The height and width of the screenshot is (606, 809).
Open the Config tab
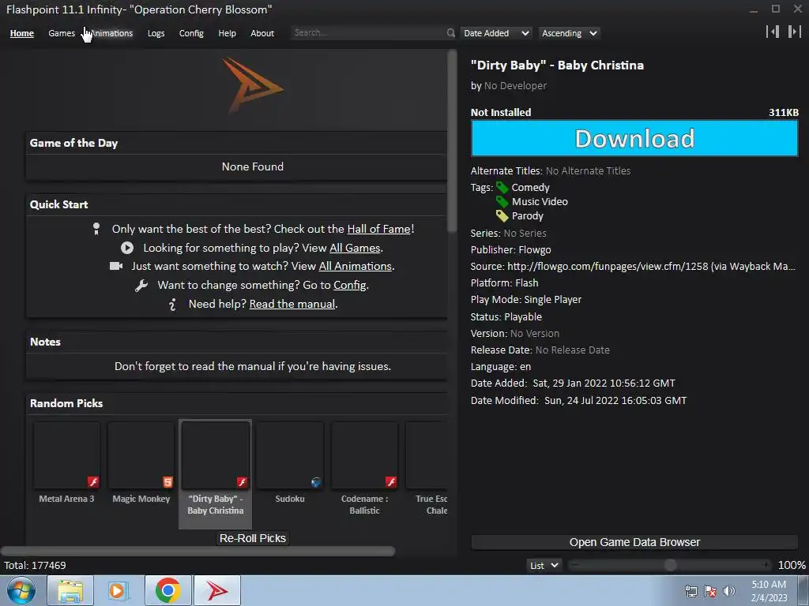click(191, 33)
